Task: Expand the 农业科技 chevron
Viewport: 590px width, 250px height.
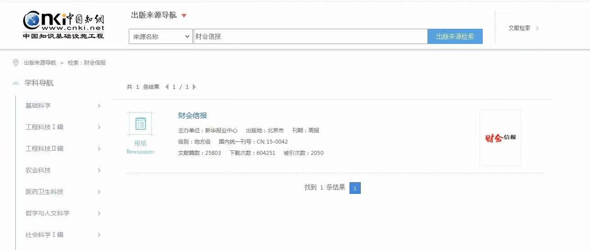Action: pyautogui.click(x=99, y=170)
